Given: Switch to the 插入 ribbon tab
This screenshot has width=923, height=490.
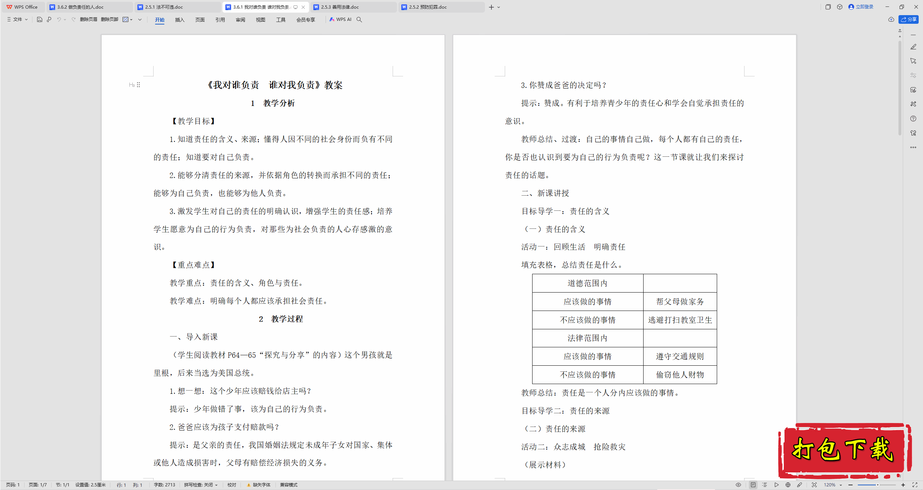Looking at the screenshot, I should (180, 20).
